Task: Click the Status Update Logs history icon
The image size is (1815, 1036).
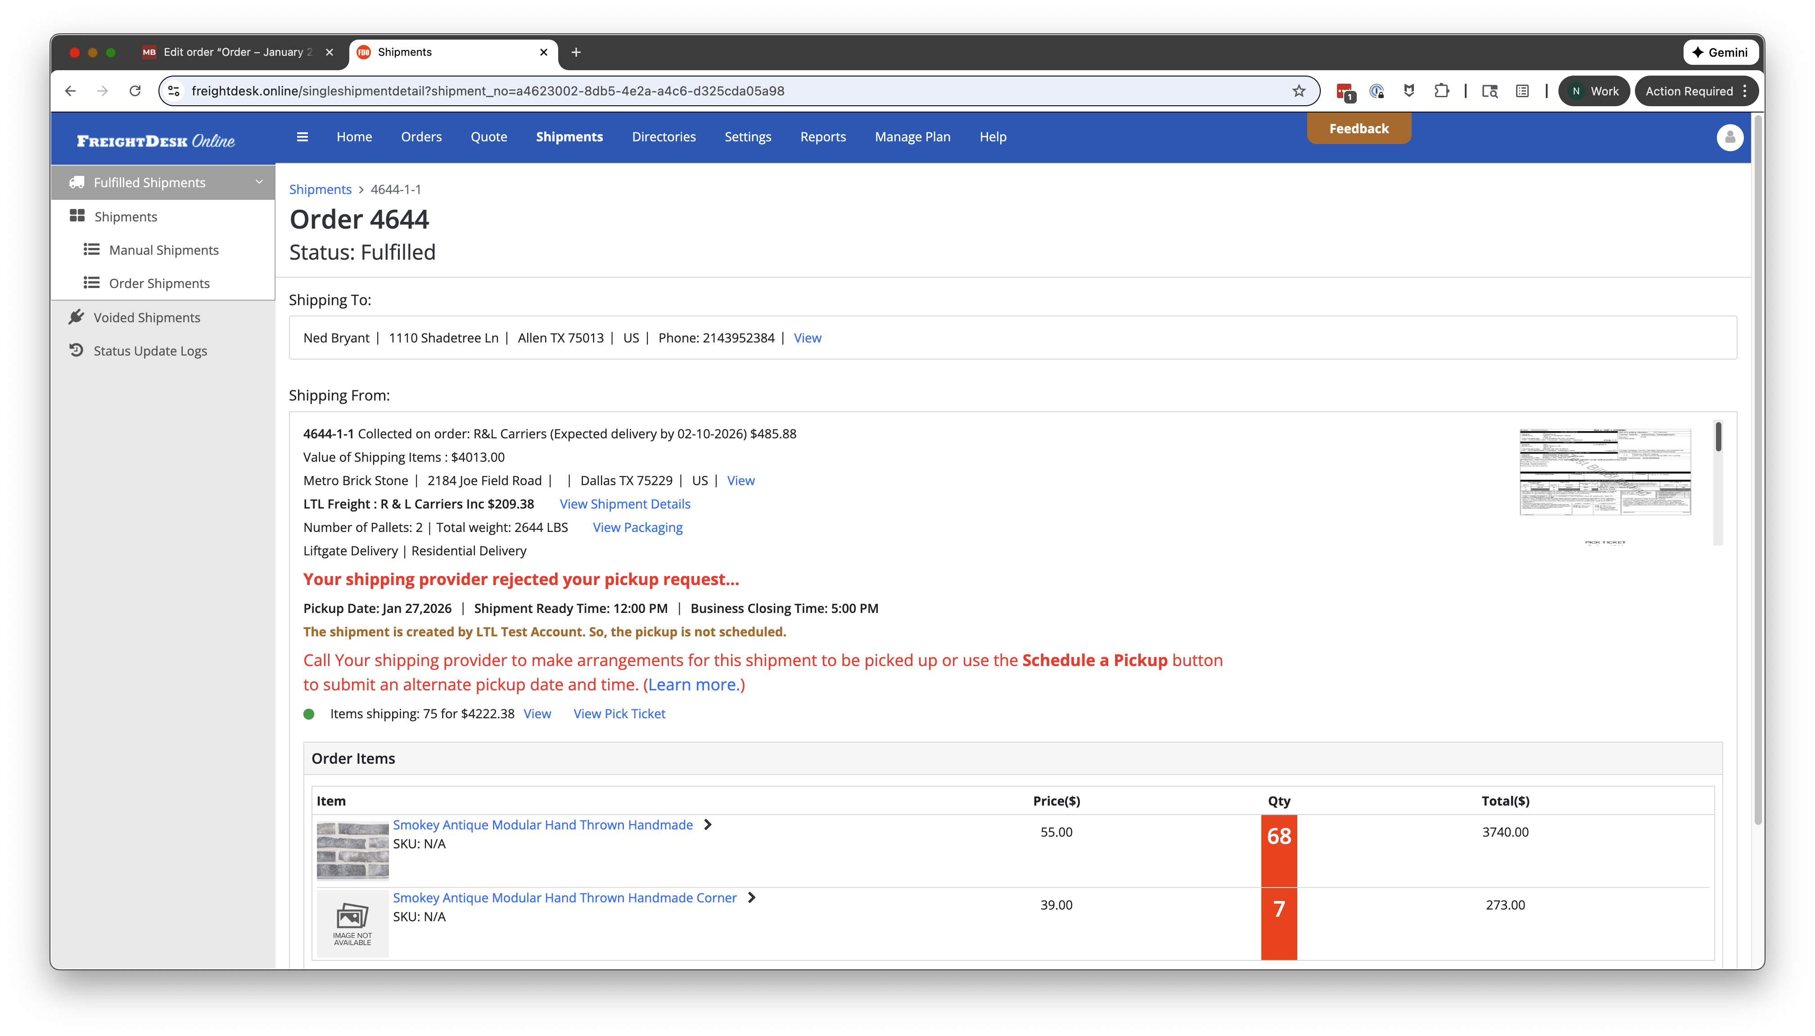Action: pyautogui.click(x=76, y=350)
